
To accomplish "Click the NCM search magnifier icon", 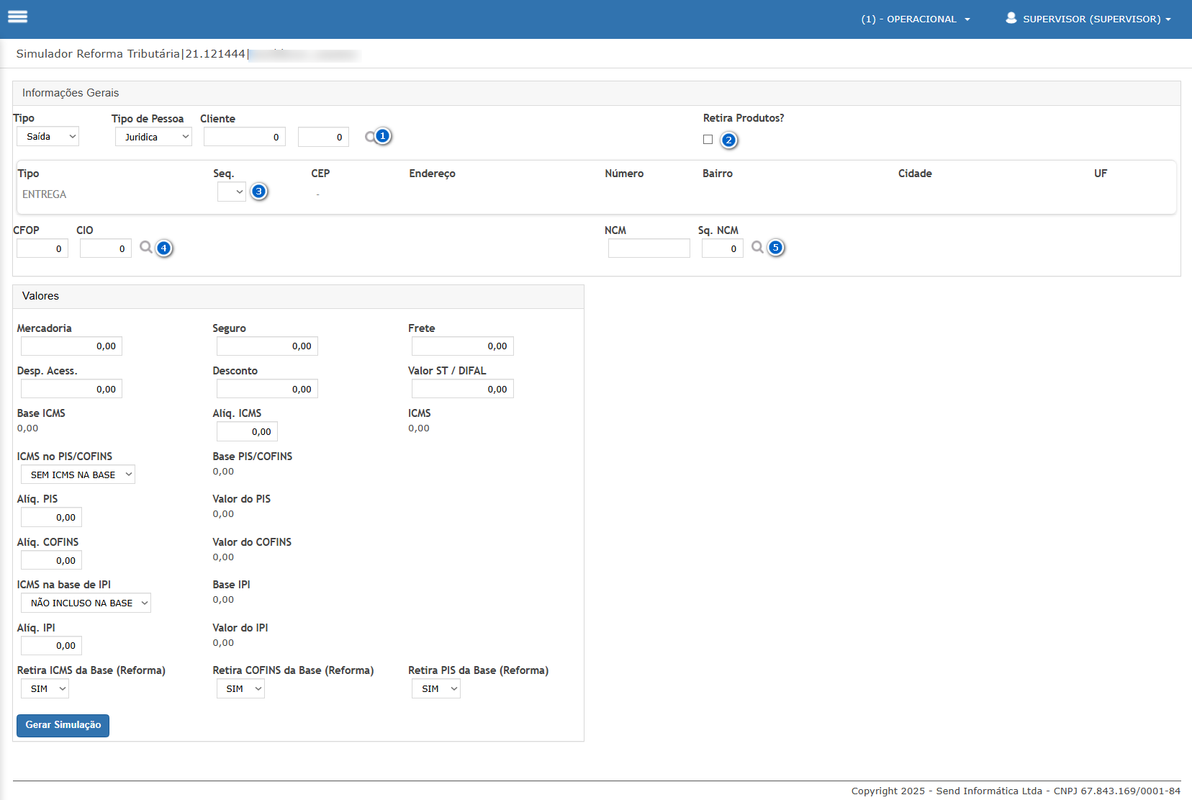I will pyautogui.click(x=757, y=248).
